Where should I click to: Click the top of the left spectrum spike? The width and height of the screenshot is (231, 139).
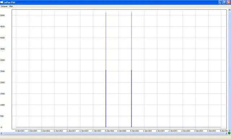pos(106,13)
